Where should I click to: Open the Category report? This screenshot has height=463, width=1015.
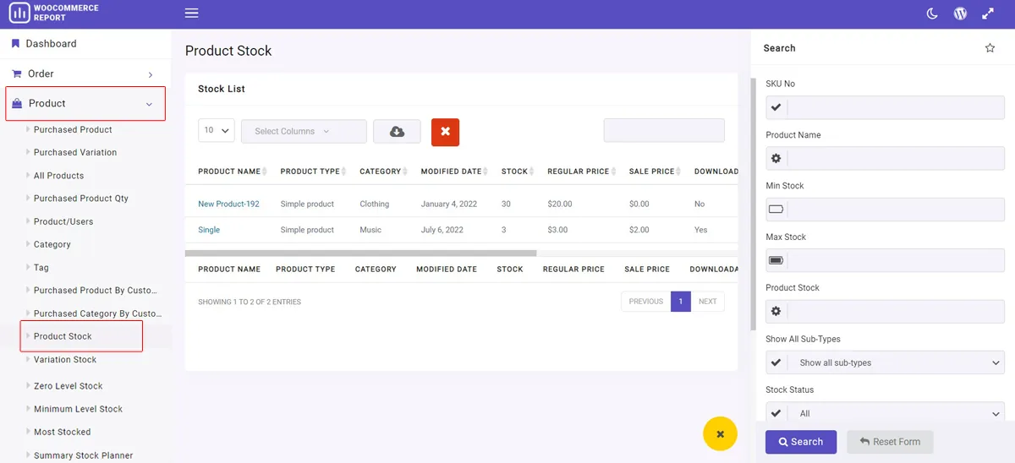[x=52, y=244]
